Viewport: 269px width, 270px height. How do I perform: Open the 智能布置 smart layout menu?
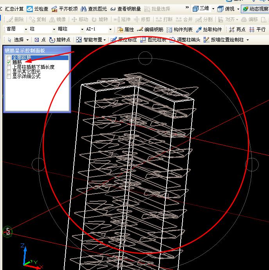[x=91, y=40]
